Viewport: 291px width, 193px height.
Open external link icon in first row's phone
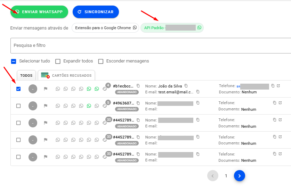pos(278,86)
